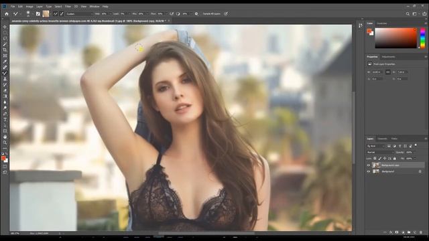Click the toolbar foreground color swatch
Image resolution: width=429 pixels, height=241 pixels.
click(3, 159)
